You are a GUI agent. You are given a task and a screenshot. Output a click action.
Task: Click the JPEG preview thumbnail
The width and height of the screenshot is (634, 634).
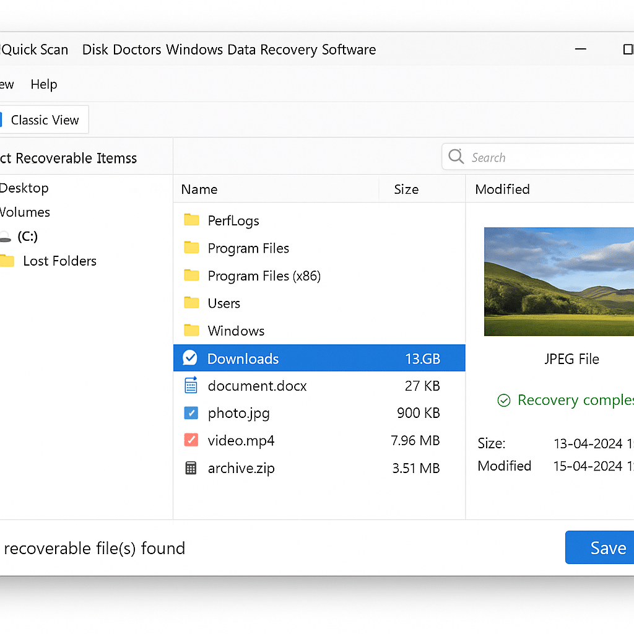[558, 282]
